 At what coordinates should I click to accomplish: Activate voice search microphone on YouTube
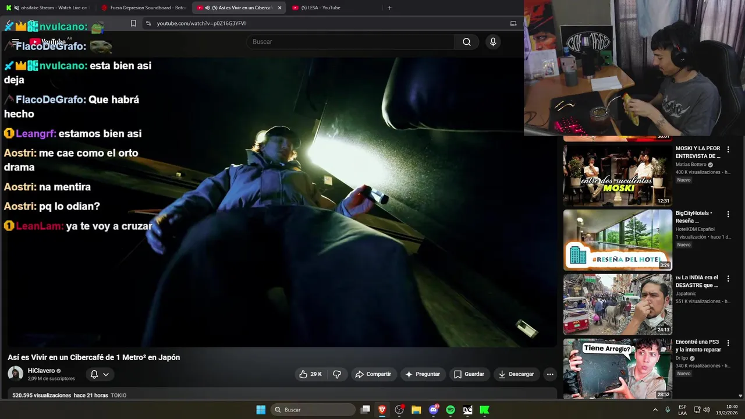[x=493, y=42]
